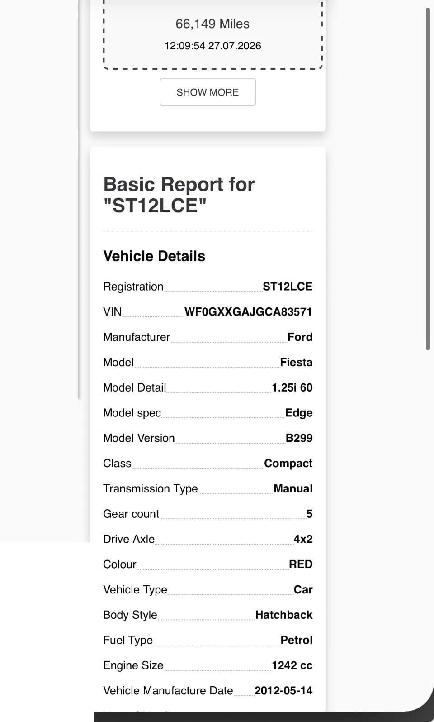Image resolution: width=434 pixels, height=722 pixels.
Task: Click the Drive Axle value 4x2
Action: click(x=303, y=539)
